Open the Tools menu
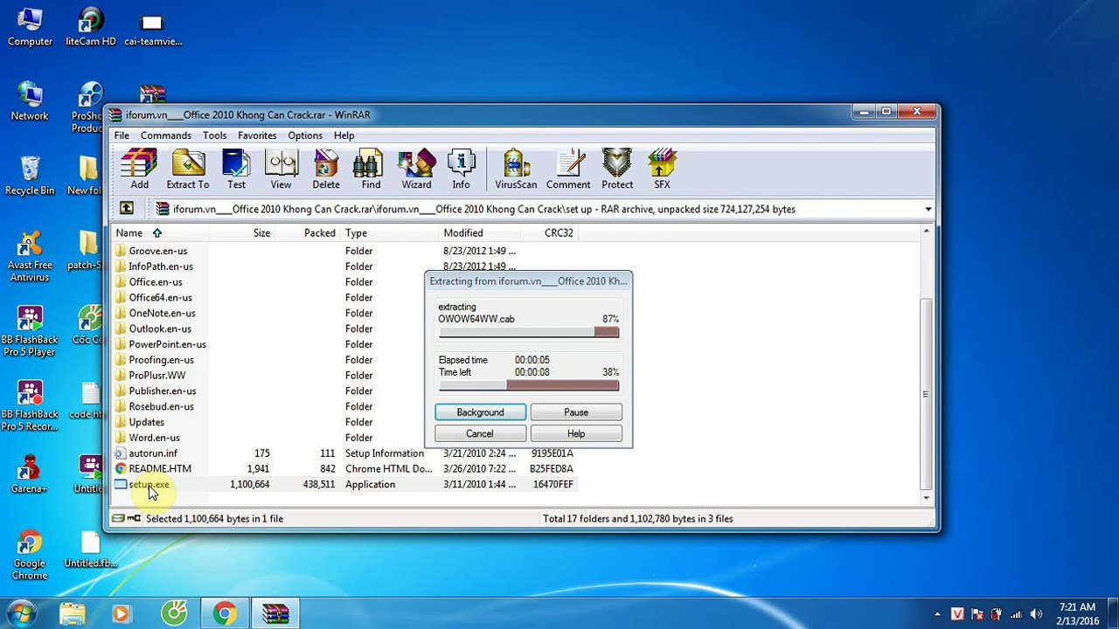Screen dimensions: 1119x629 (x=214, y=135)
